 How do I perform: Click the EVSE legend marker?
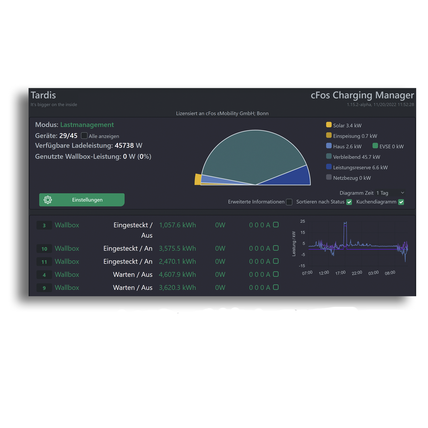[375, 146]
